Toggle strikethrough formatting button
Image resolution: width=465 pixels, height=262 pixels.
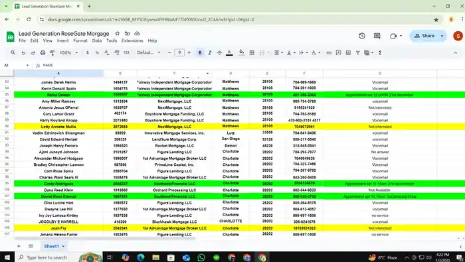pyautogui.click(x=219, y=52)
